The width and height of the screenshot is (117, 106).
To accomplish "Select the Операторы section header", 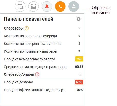I will (x=42, y=28).
